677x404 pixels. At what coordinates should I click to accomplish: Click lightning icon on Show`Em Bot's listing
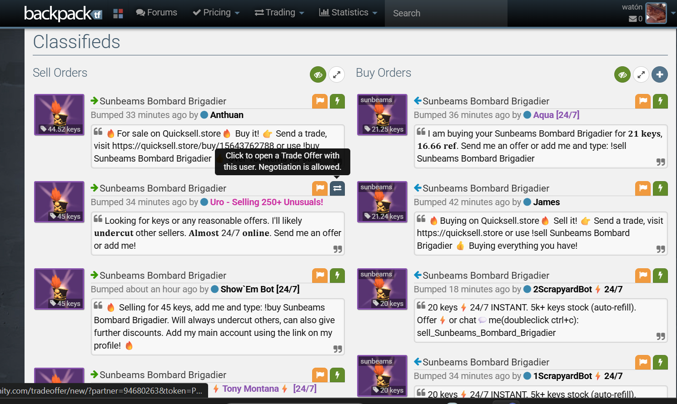coord(337,275)
